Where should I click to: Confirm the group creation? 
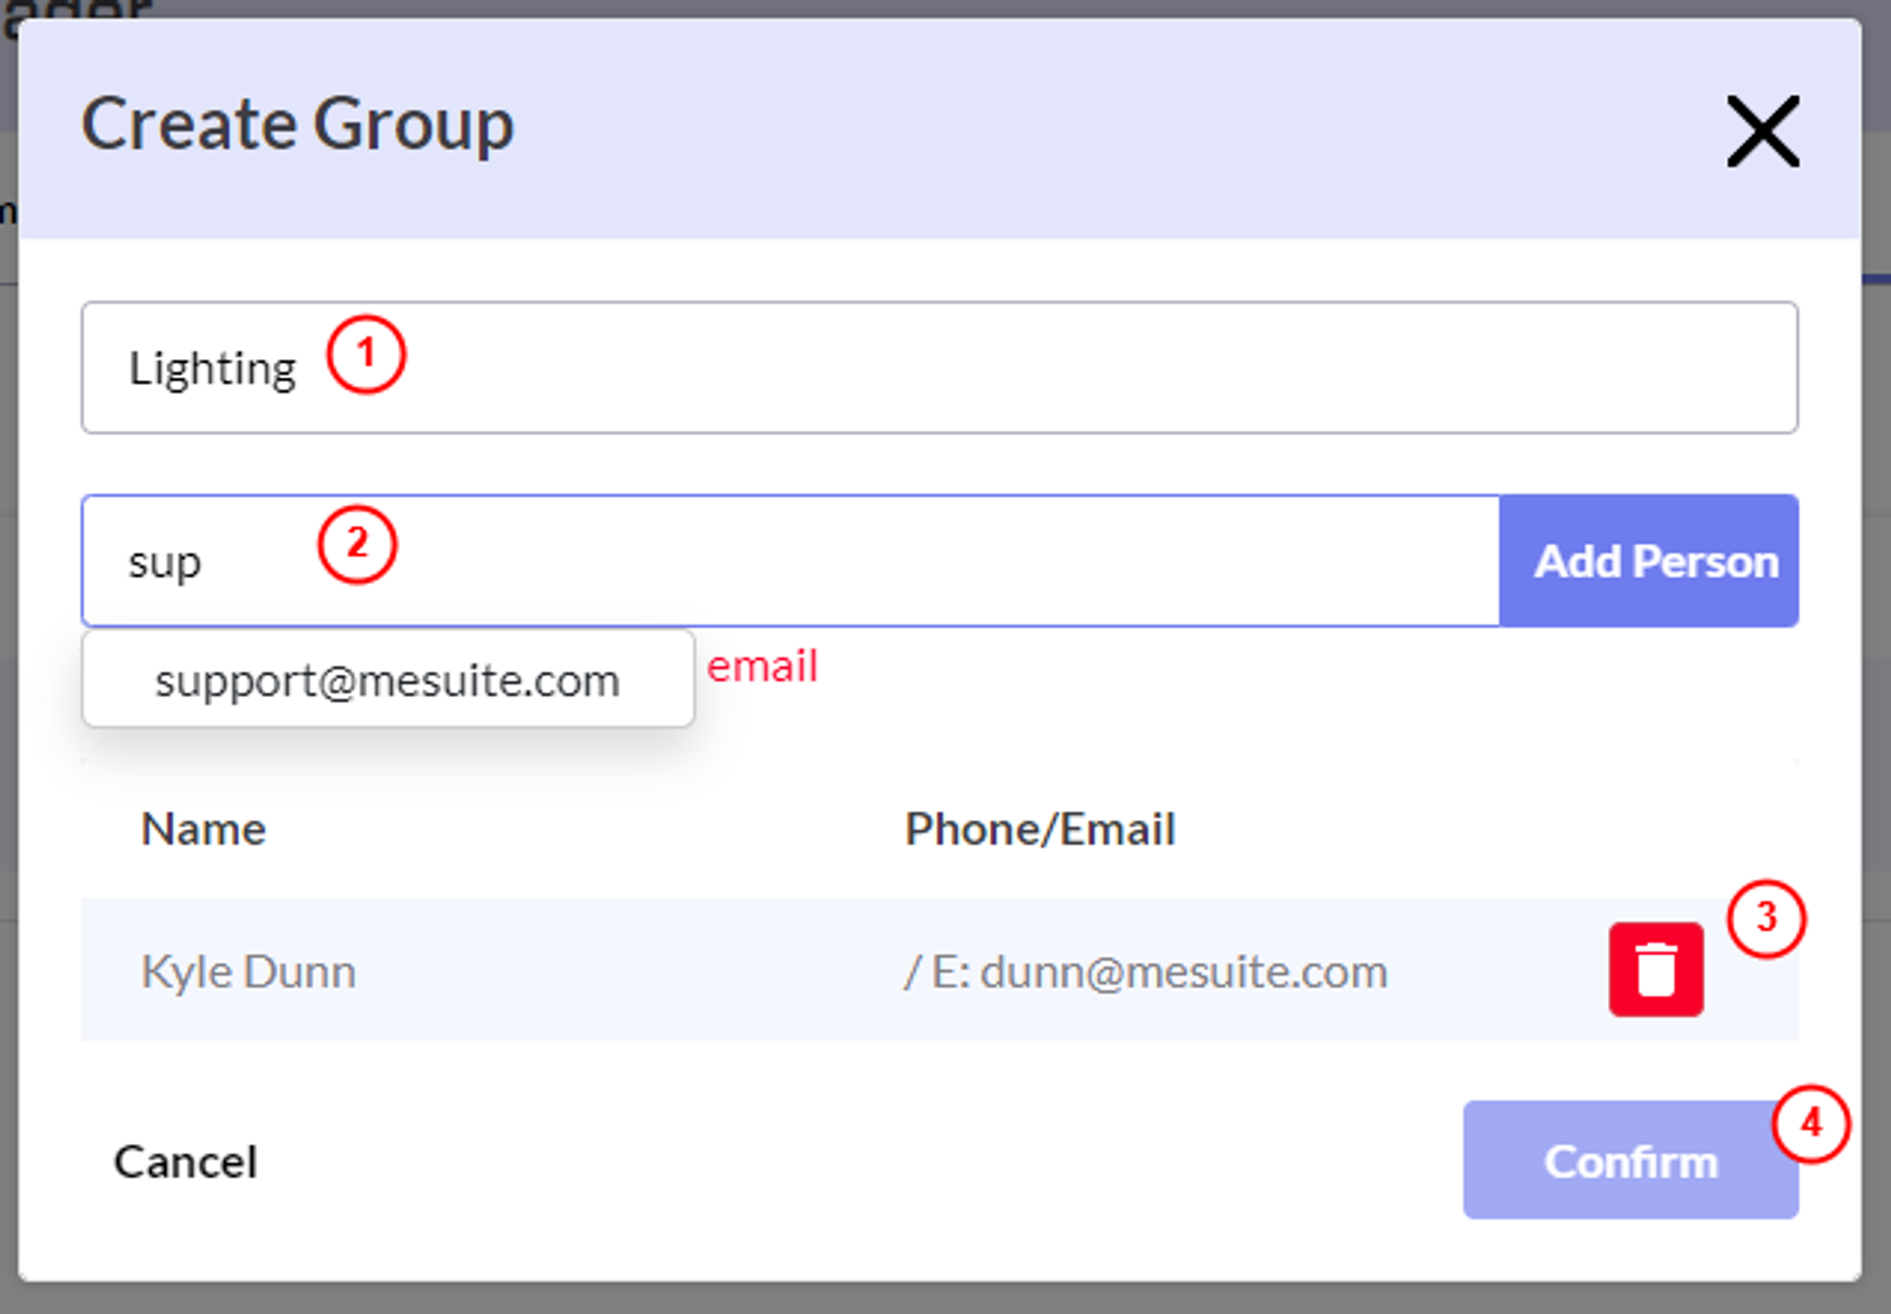tap(1629, 1160)
